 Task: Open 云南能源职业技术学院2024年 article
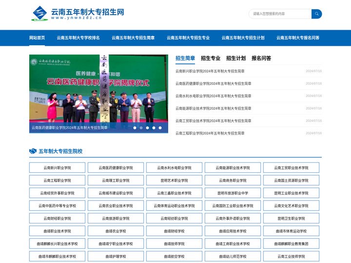[213, 109]
